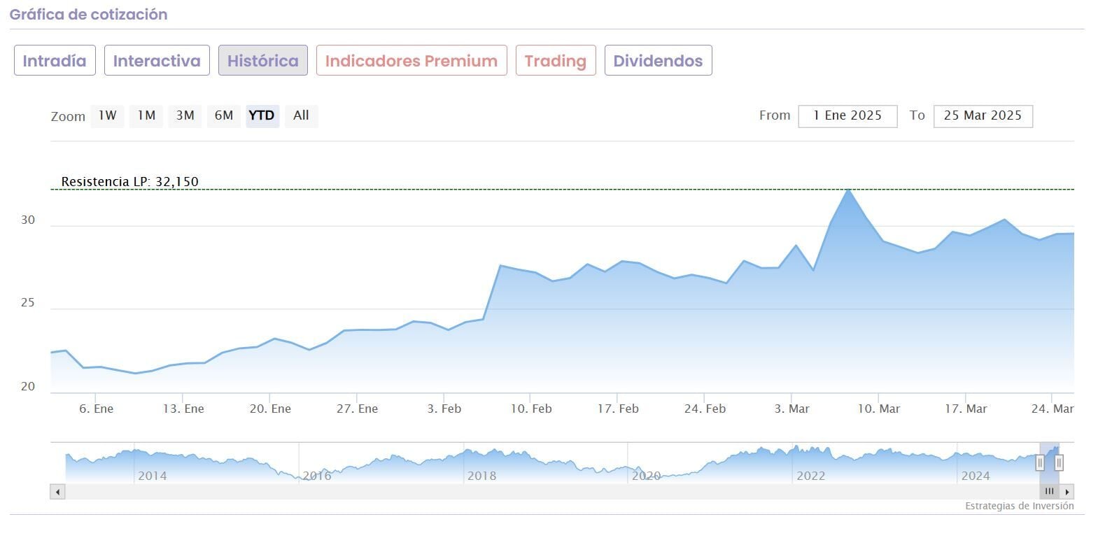Click navigator scrollbar right arrow
Screen dimensions: 1105x538
[x=1067, y=492]
